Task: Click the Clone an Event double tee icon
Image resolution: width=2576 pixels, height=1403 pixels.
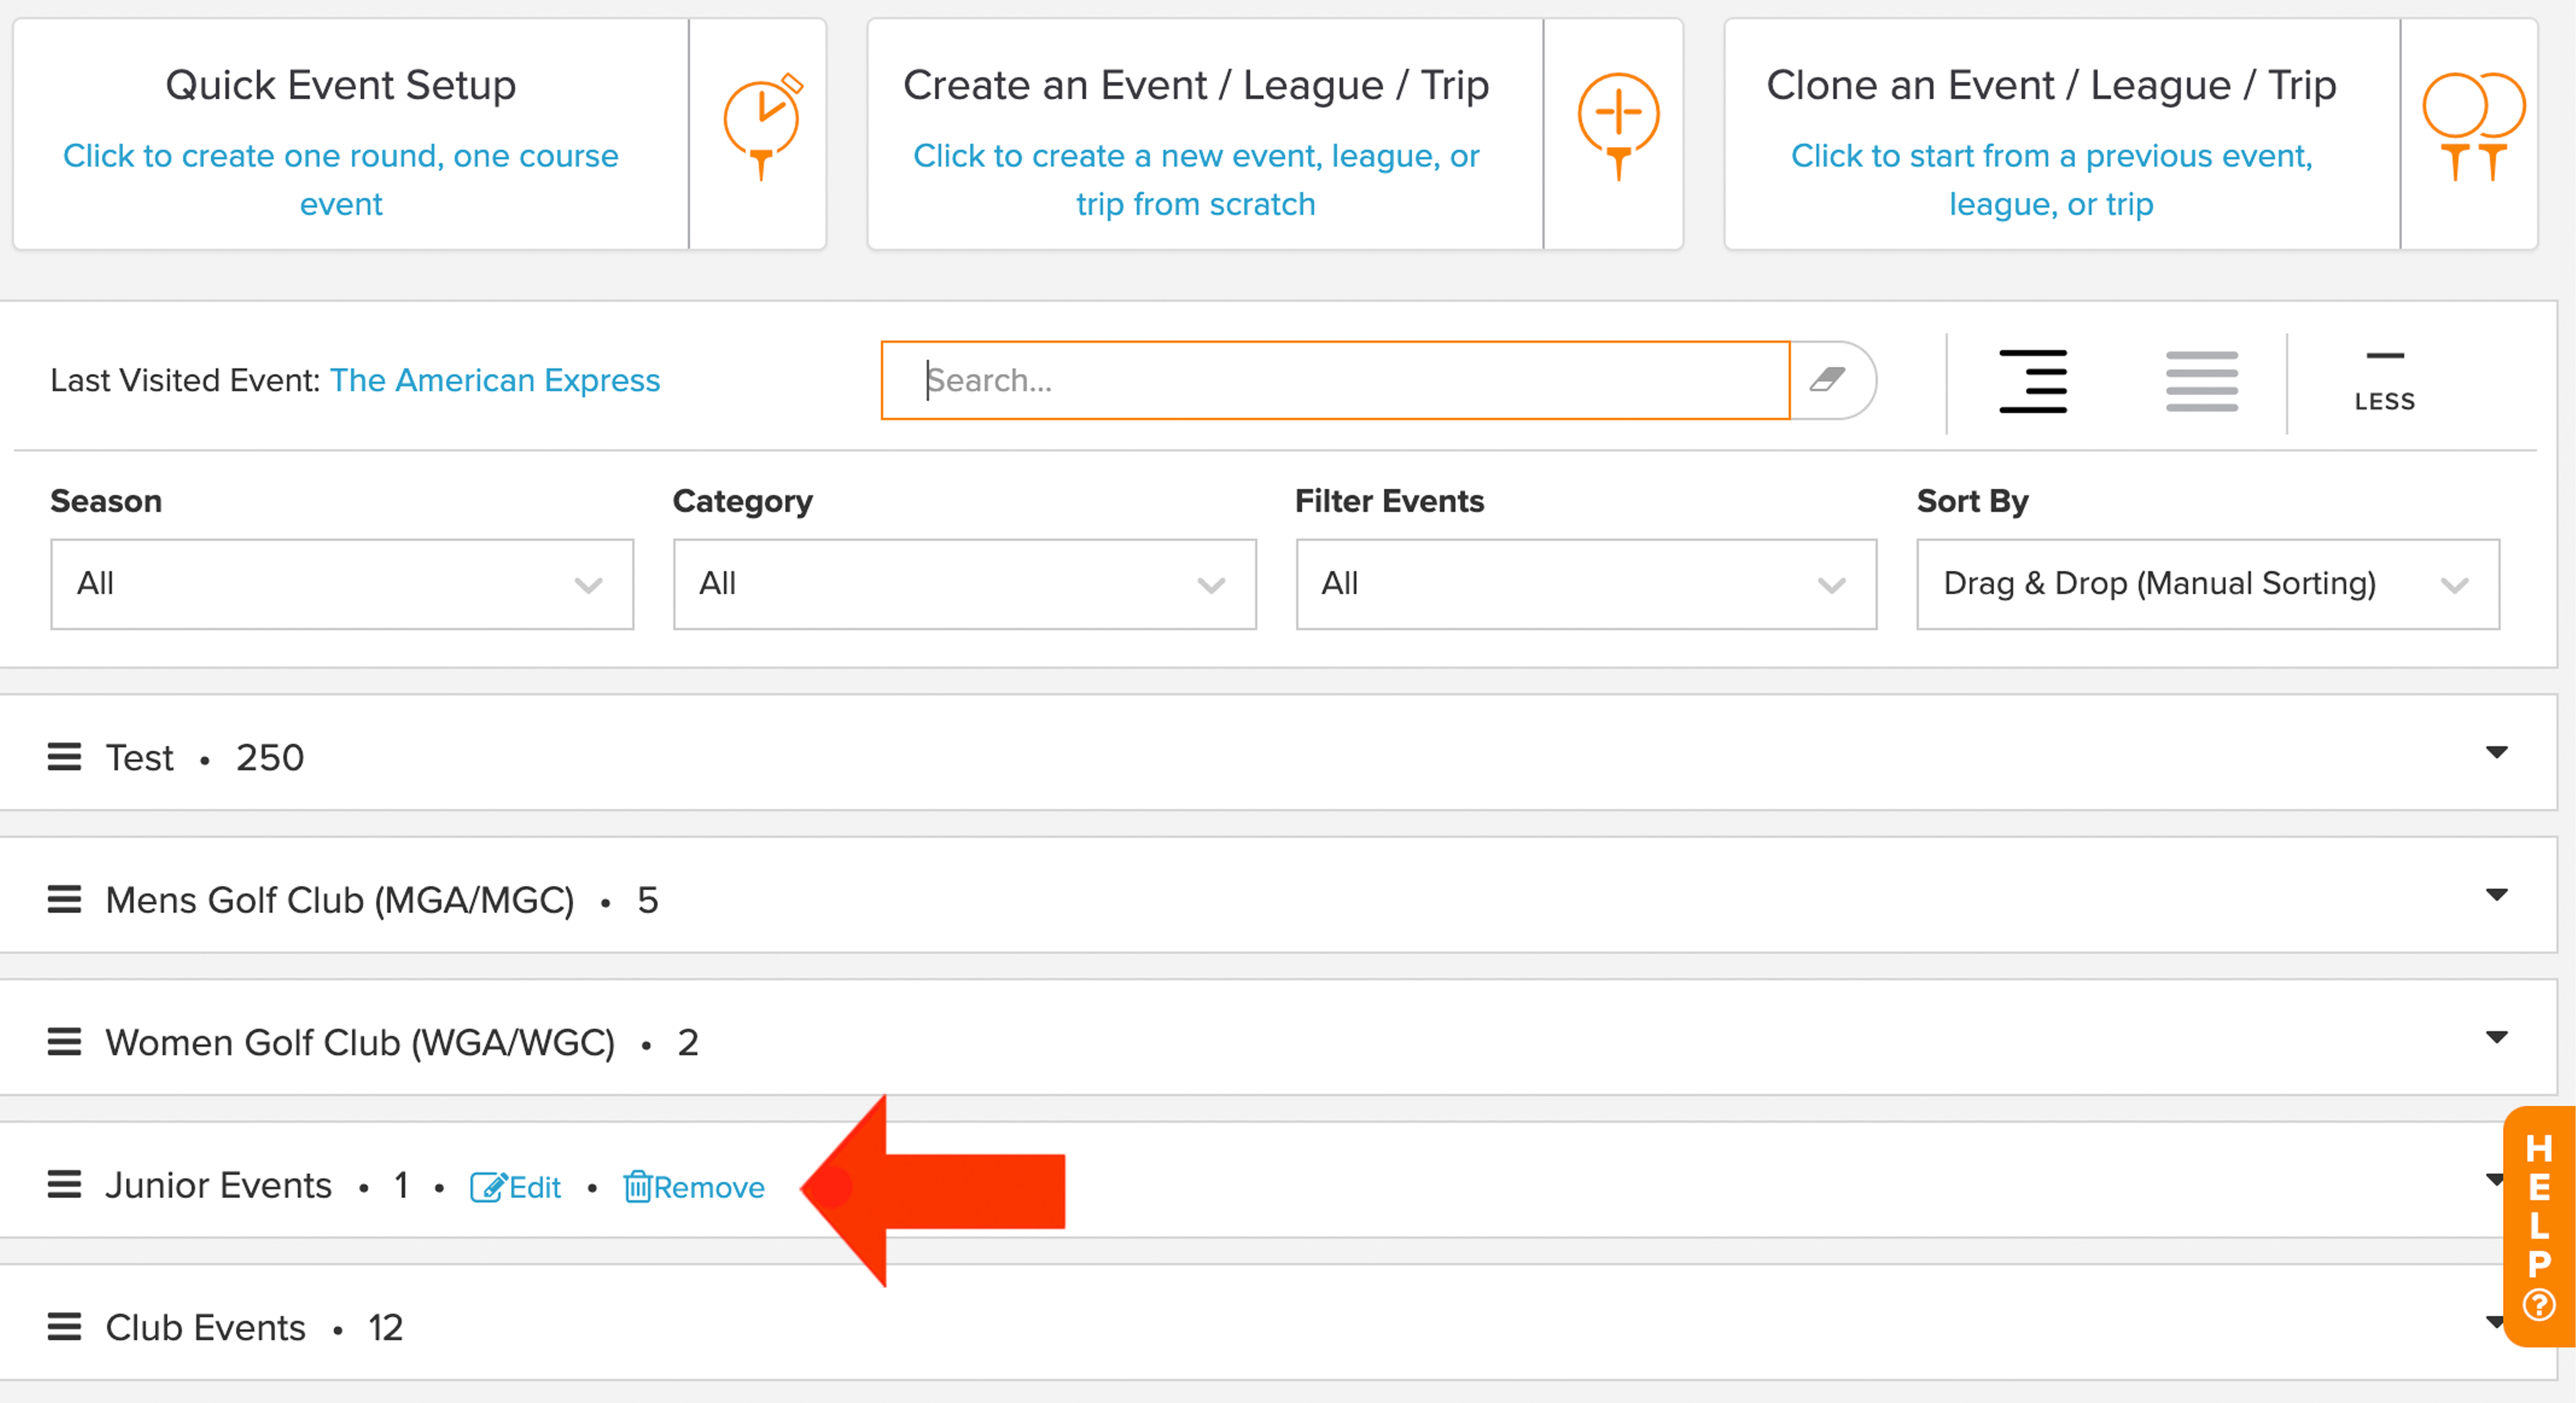Action: 2473,126
